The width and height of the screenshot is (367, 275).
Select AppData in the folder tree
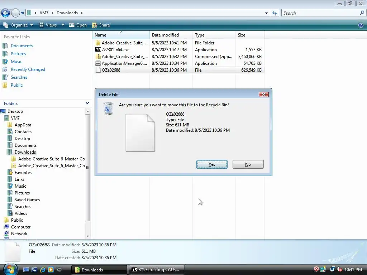[23, 125]
